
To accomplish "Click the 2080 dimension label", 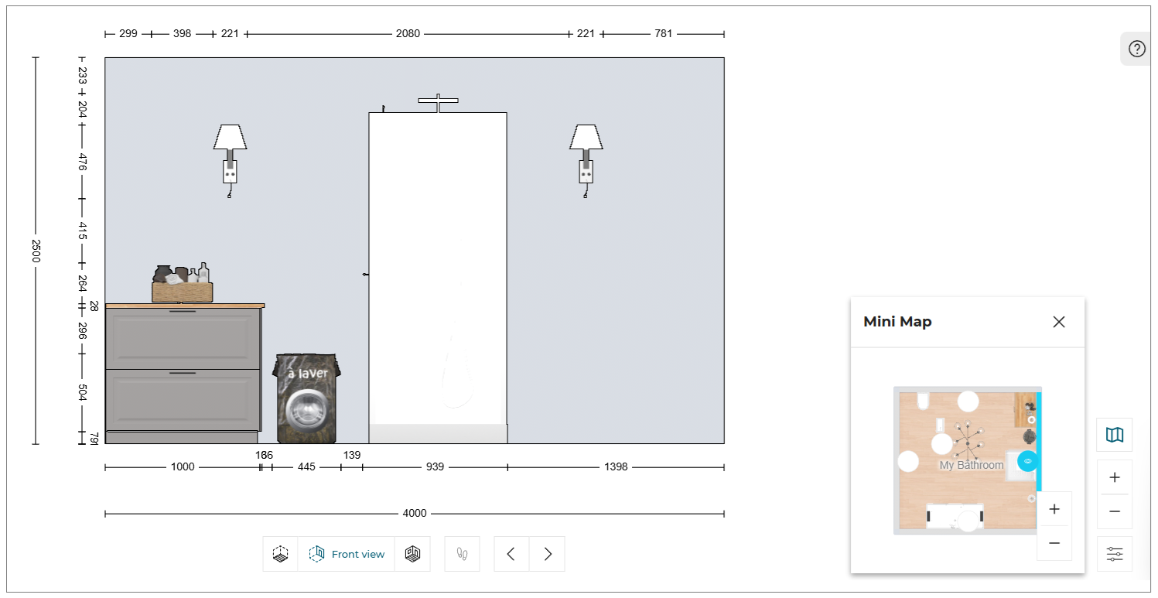I will [408, 34].
